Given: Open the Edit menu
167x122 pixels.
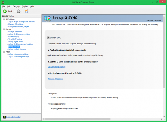Looking at the screenshot, I should [x=9, y=6].
